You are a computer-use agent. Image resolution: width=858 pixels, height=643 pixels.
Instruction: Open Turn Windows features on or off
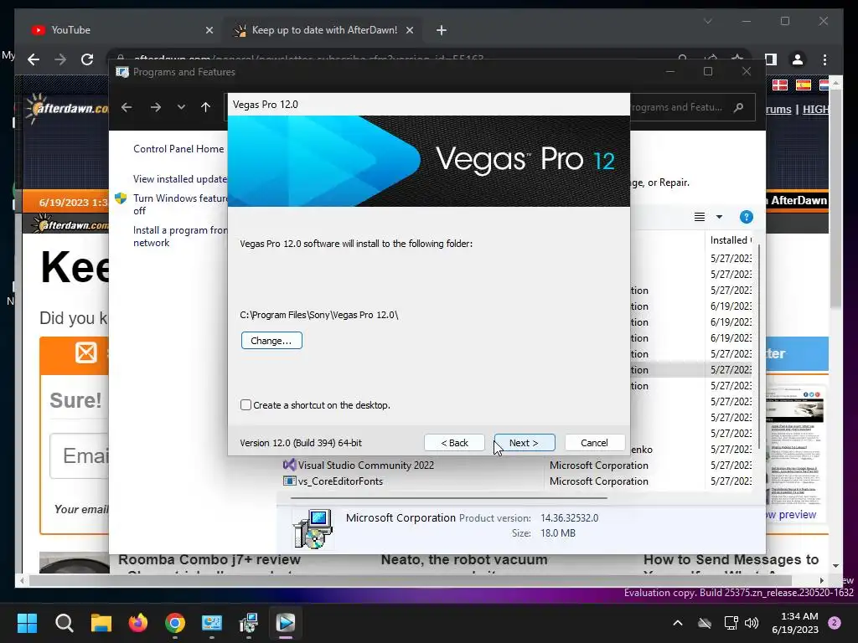(x=180, y=204)
